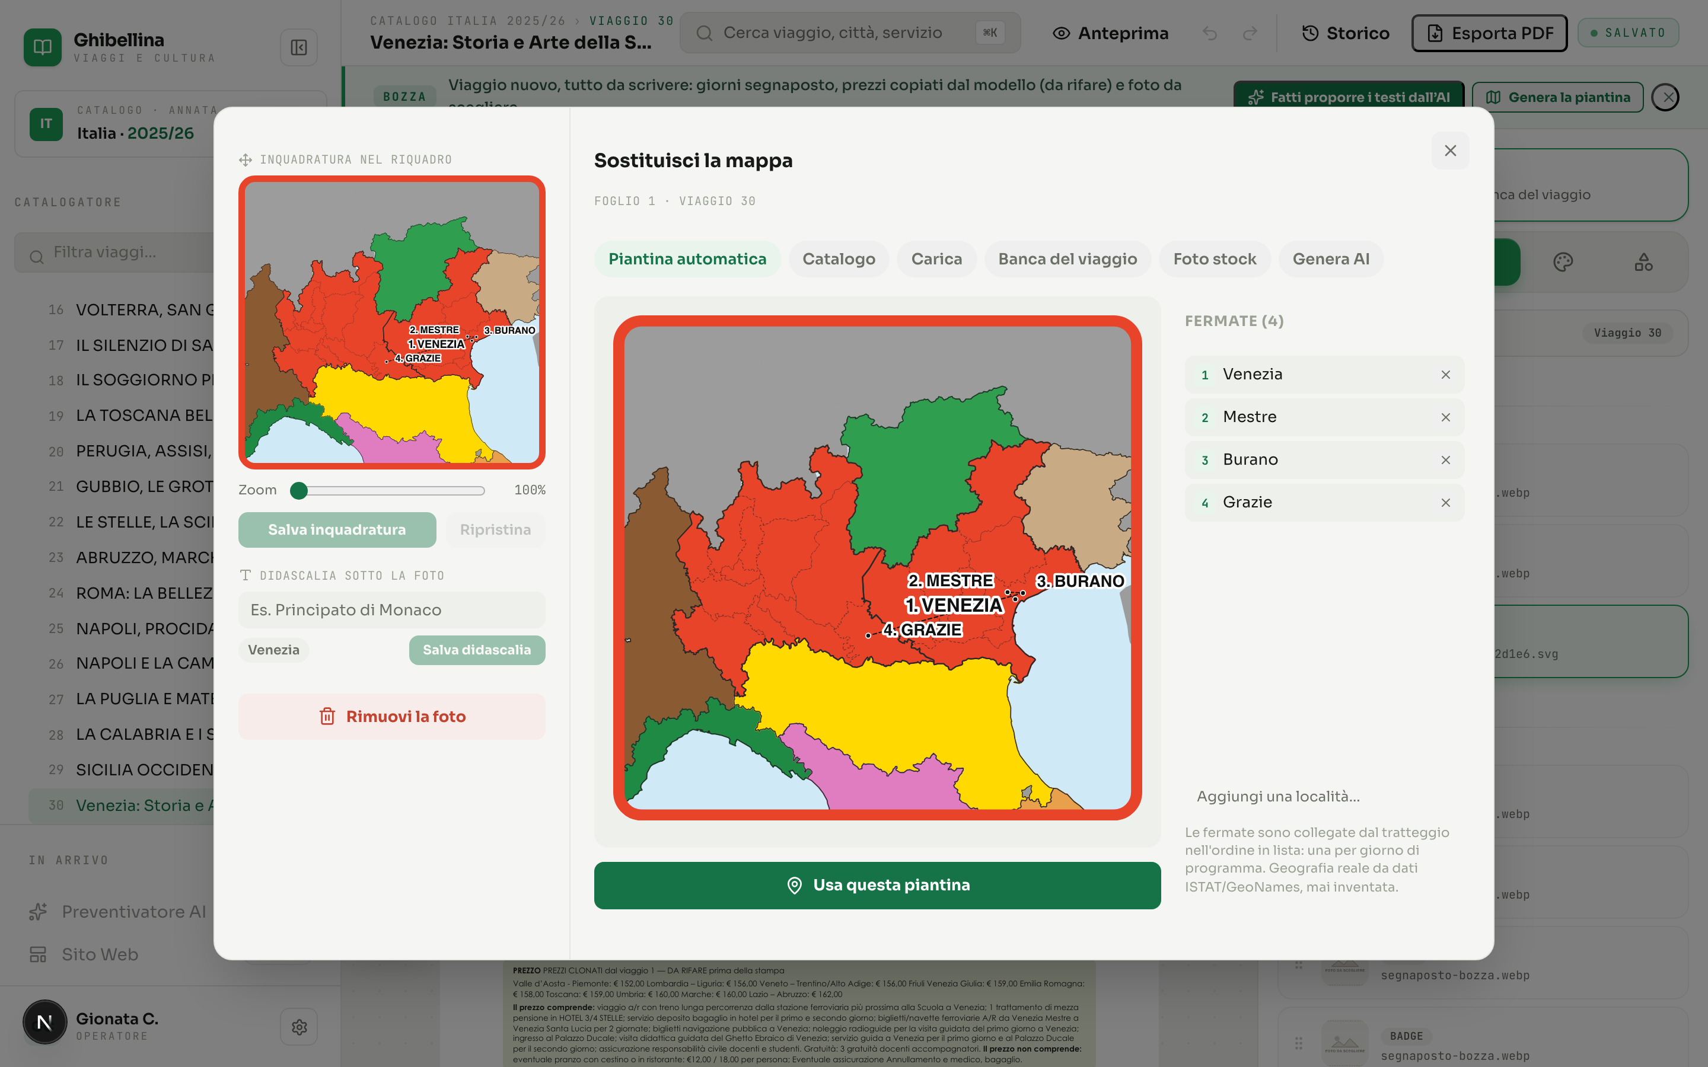Screen dimensions: 1708x1067
Task: Click the BOZZA badge
Action: 404,97
